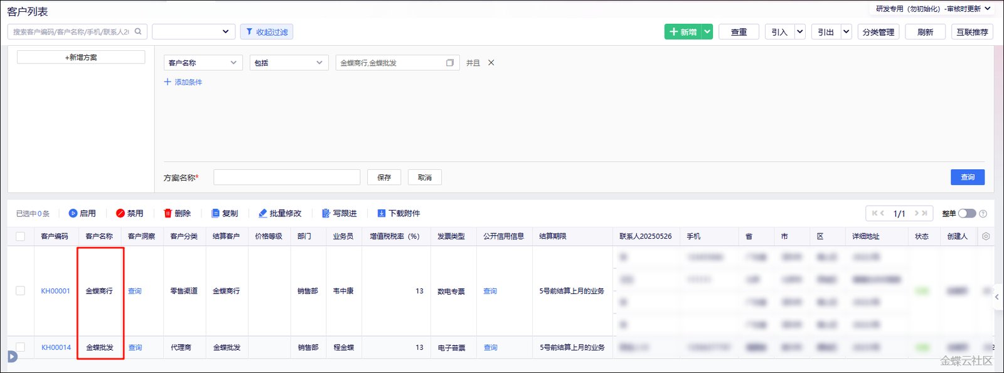Click the 引入 import button

coord(779,32)
